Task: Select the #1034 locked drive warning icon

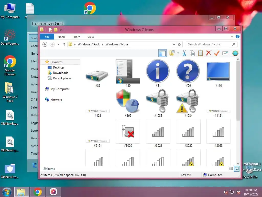Action: tap(188, 103)
